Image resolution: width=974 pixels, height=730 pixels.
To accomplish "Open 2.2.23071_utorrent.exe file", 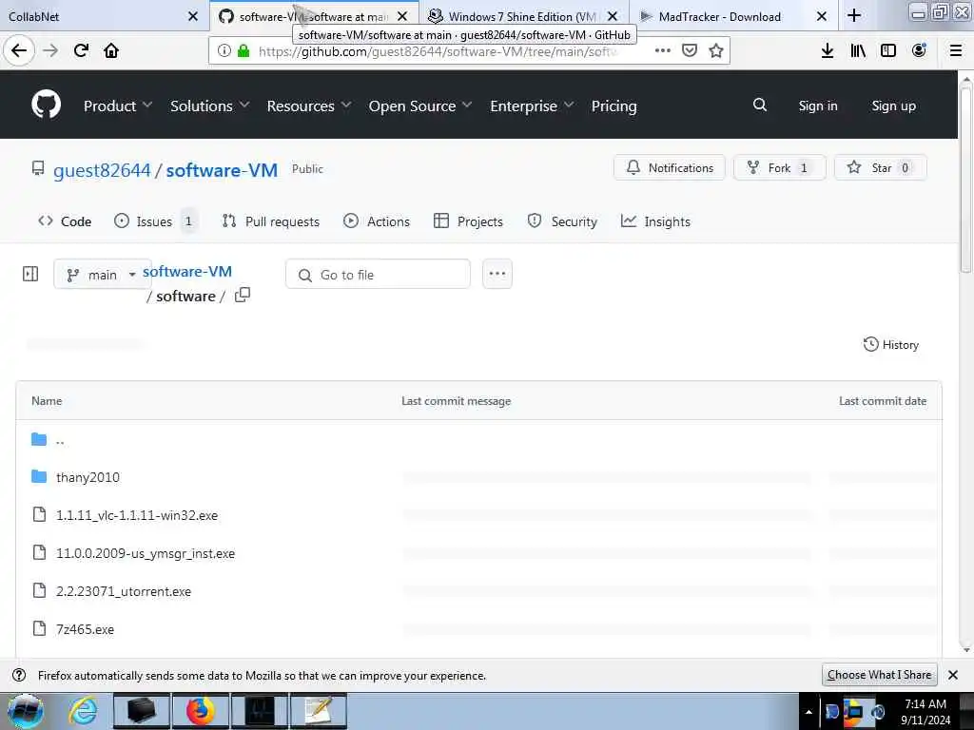I will click(124, 591).
